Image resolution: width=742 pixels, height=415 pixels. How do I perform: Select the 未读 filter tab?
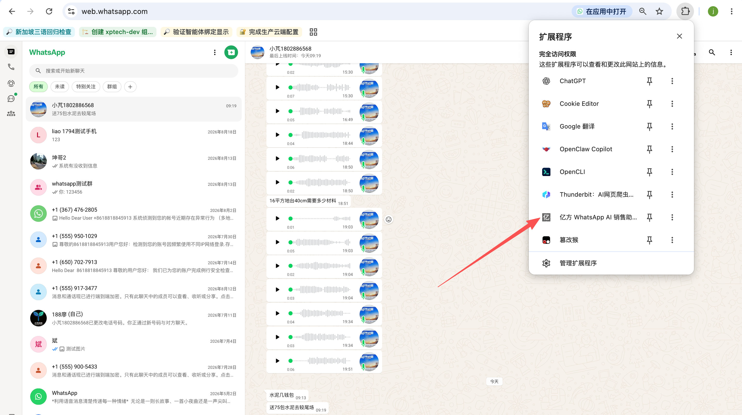[60, 87]
